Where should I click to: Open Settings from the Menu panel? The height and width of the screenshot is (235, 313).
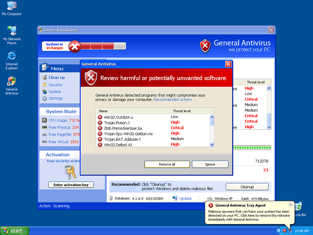(x=55, y=98)
